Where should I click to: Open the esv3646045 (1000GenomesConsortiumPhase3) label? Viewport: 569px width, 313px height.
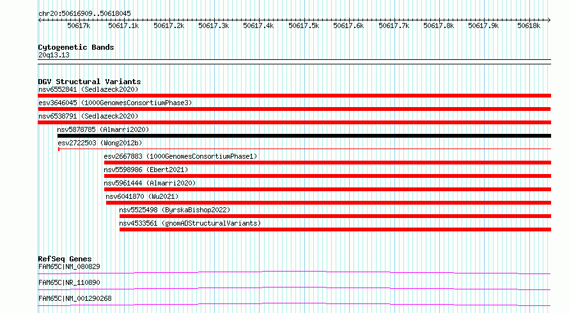click(115, 103)
